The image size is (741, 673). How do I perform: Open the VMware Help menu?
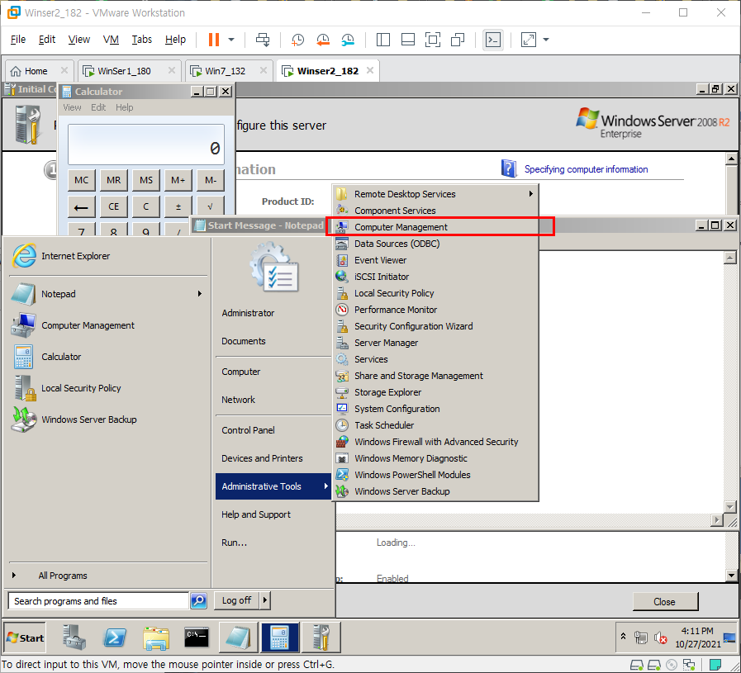(175, 39)
